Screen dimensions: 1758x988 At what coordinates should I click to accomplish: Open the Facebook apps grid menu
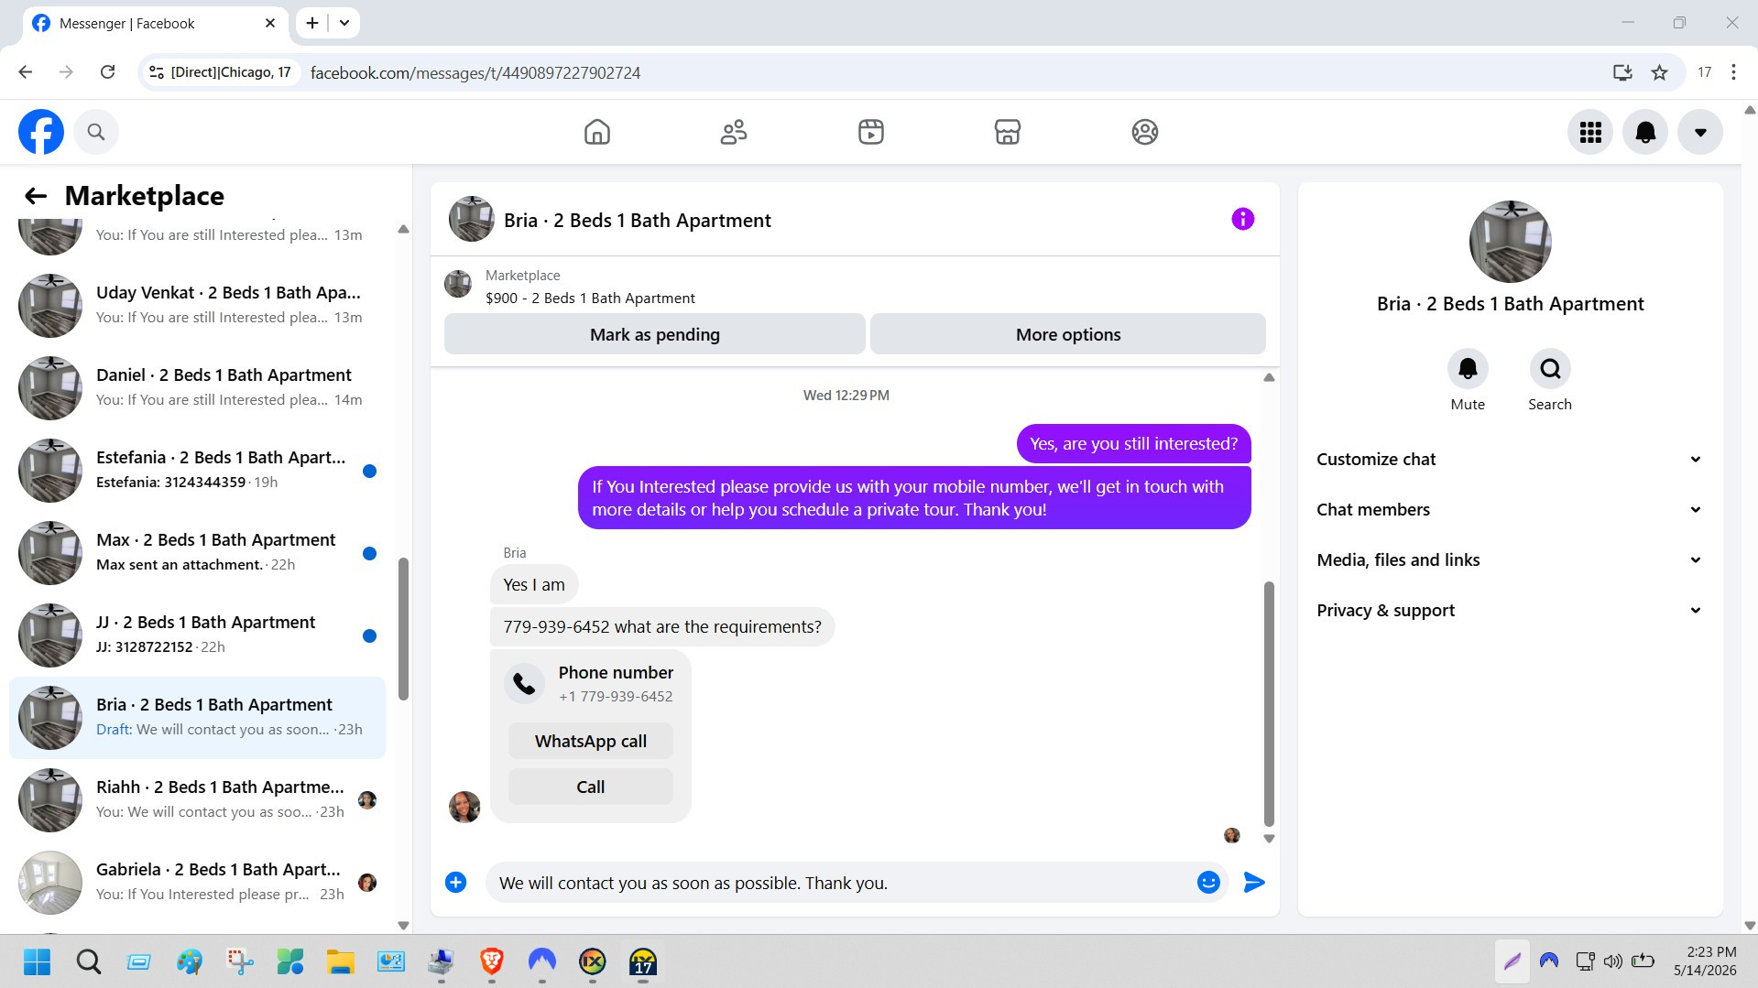click(1590, 132)
